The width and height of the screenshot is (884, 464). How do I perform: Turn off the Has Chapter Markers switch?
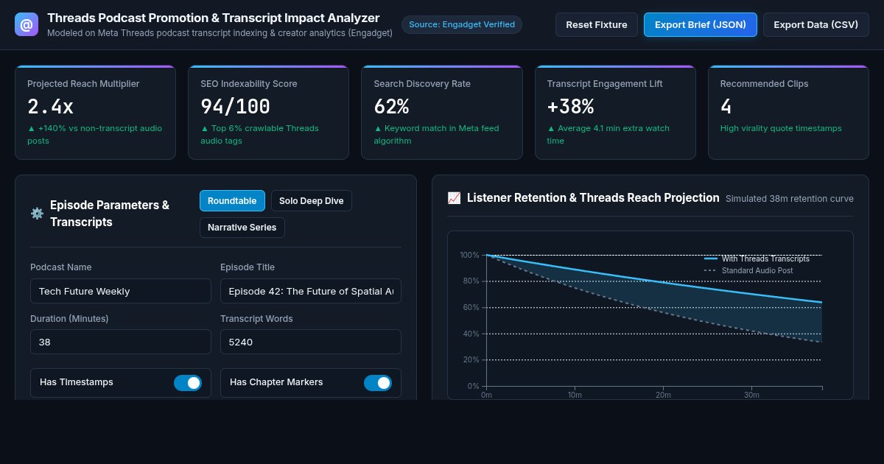click(378, 383)
